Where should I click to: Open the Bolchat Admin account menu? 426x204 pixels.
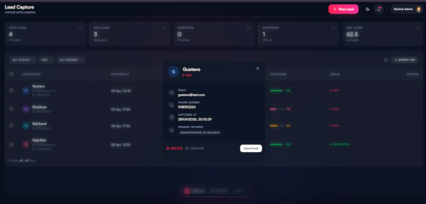click(407, 9)
